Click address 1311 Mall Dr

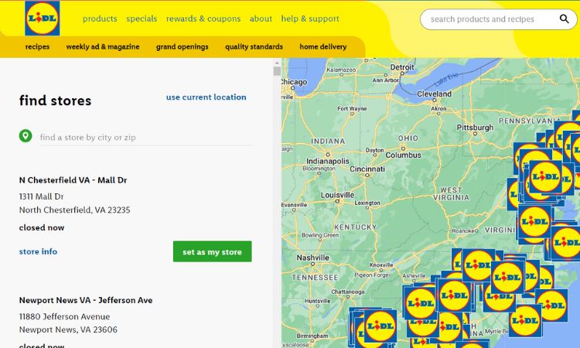(42, 196)
